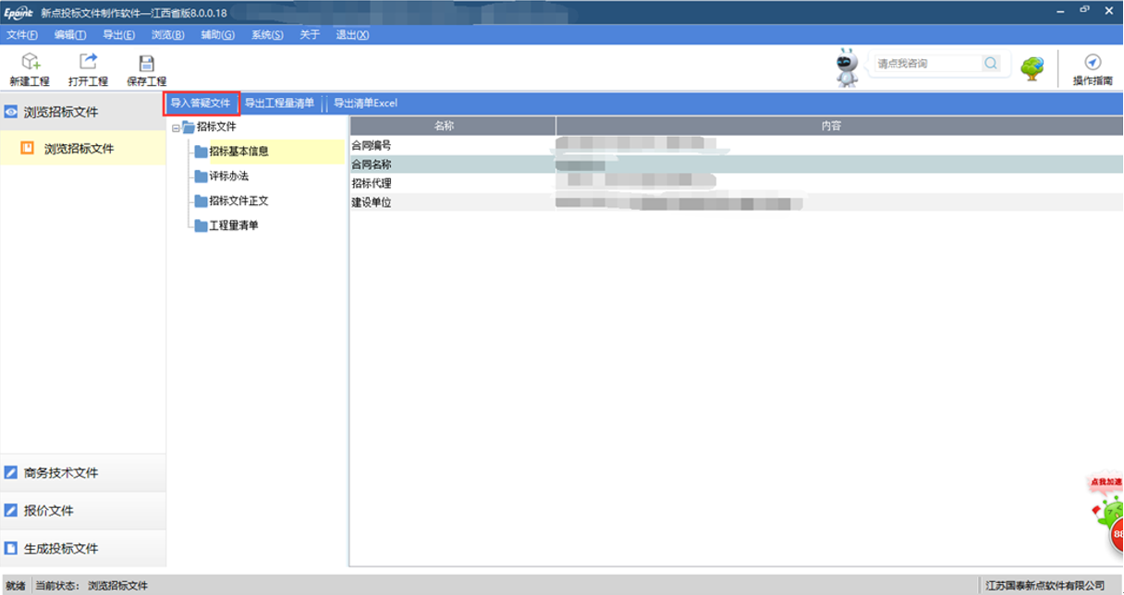Click the folder icon of 招标基本信息
This screenshot has height=595, width=1124.
[202, 152]
